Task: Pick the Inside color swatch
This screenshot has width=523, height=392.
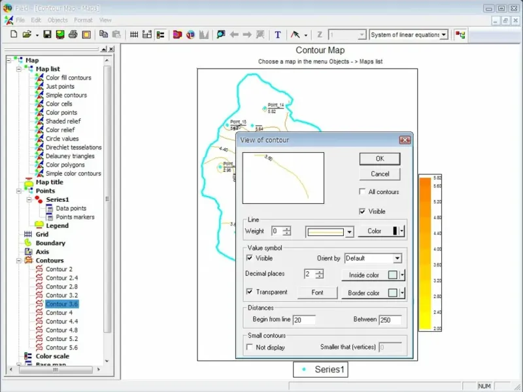Action: (x=392, y=276)
